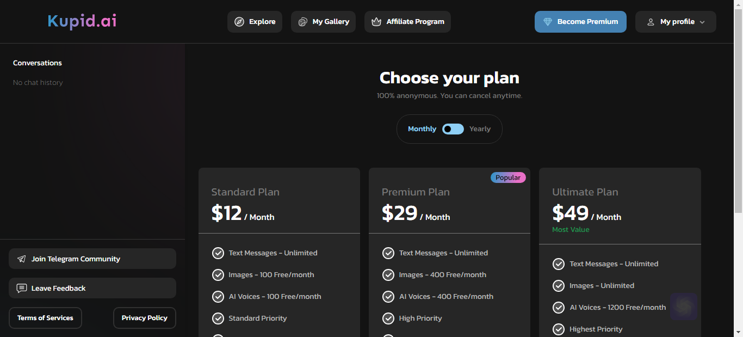This screenshot has width=743, height=337.
Task: Click the Leave Feedback chat bubble icon
Action: pyautogui.click(x=22, y=289)
